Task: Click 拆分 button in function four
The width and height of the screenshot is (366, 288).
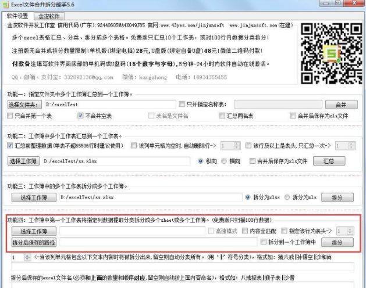Action: pyautogui.click(x=337, y=242)
